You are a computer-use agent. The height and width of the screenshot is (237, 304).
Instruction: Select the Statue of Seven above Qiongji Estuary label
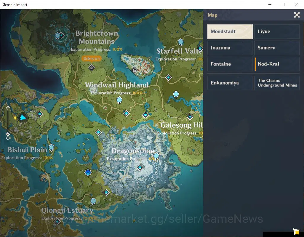click(x=93, y=201)
